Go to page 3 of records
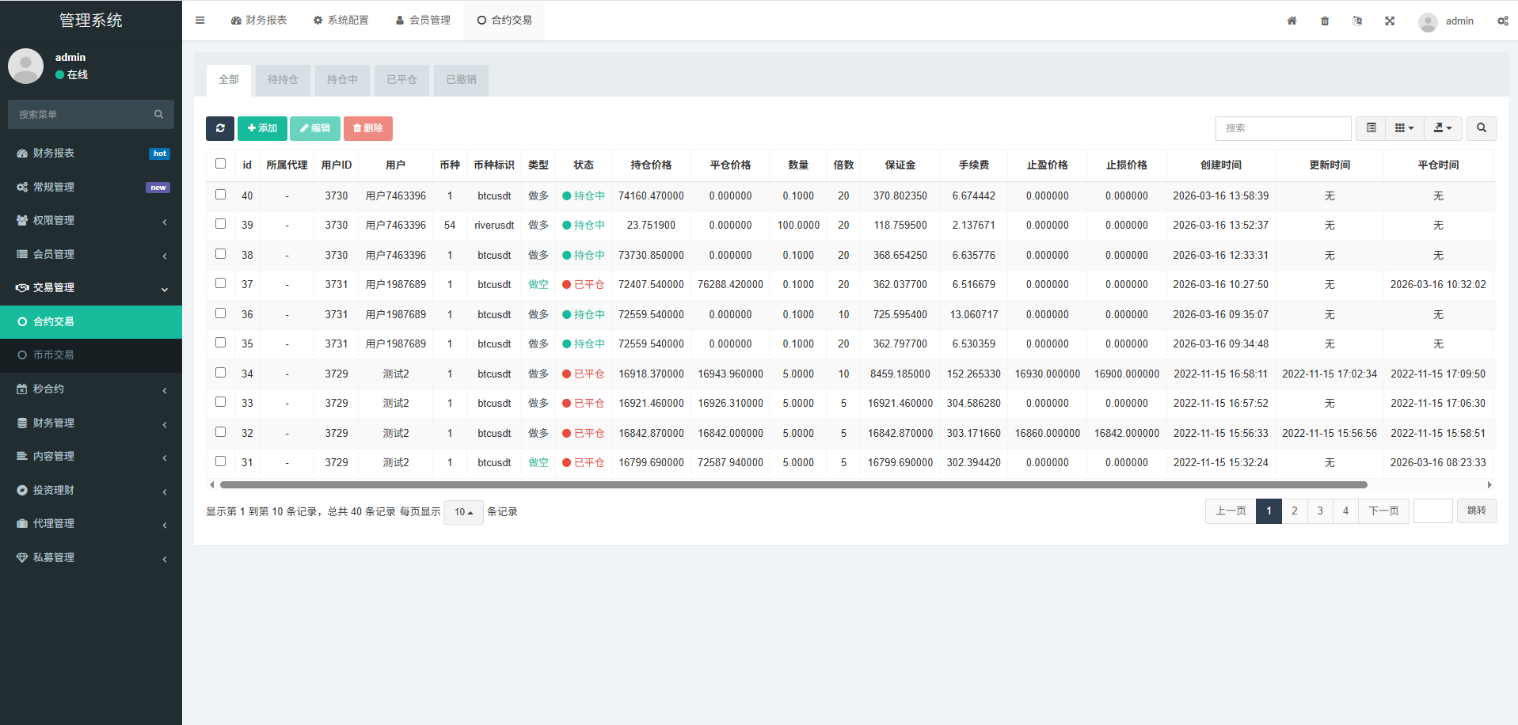This screenshot has height=725, width=1518. (x=1320, y=511)
